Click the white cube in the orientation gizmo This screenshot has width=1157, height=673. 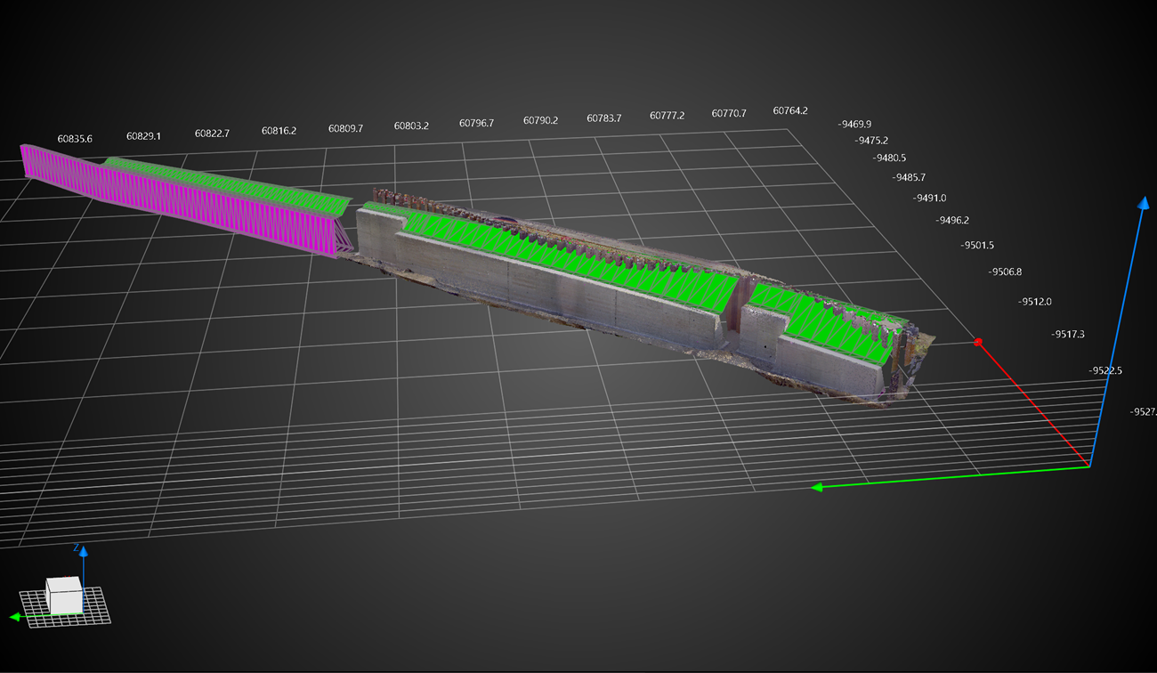click(65, 594)
